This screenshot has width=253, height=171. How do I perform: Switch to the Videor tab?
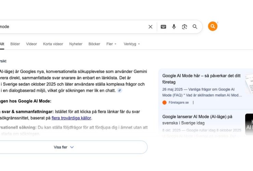[31, 44]
